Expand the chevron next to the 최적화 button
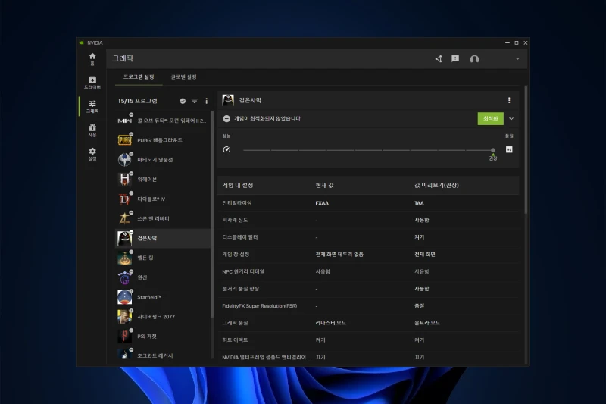606x404 pixels. pyautogui.click(x=511, y=118)
